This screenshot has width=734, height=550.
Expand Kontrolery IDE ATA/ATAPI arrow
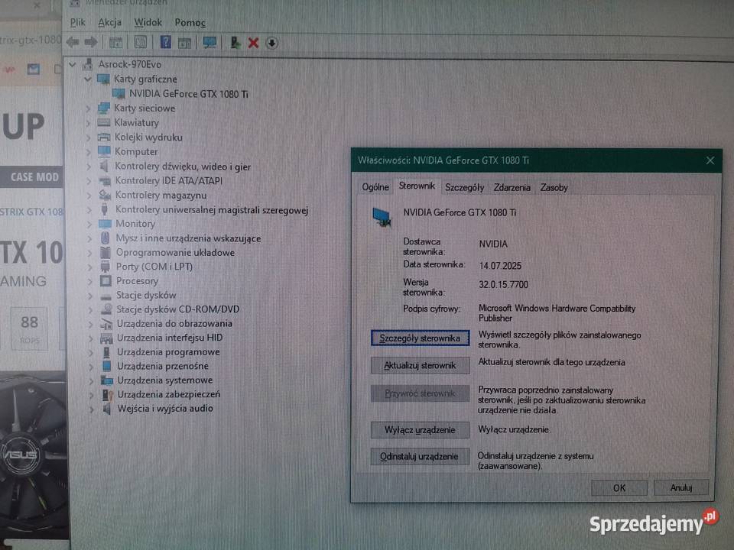(x=89, y=180)
